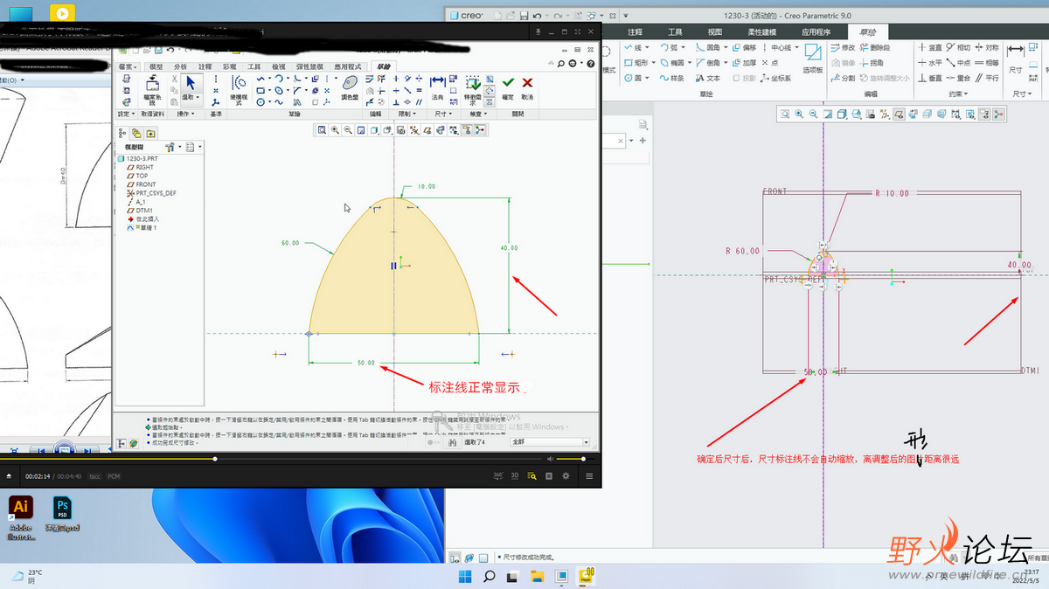Expand the 限制 group dropdown in the left window
Viewport: 1049px width, 589px height.
pos(406,114)
